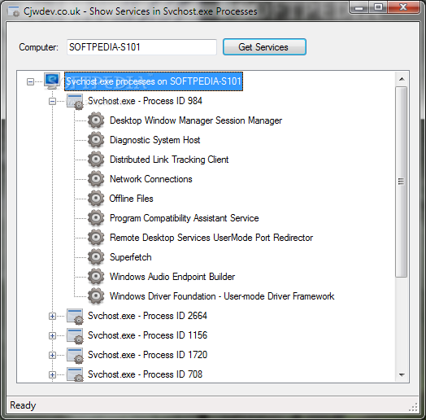This screenshot has width=426, height=420.
Task: Select 'Diagnostic System Host' service
Action: click(x=154, y=140)
